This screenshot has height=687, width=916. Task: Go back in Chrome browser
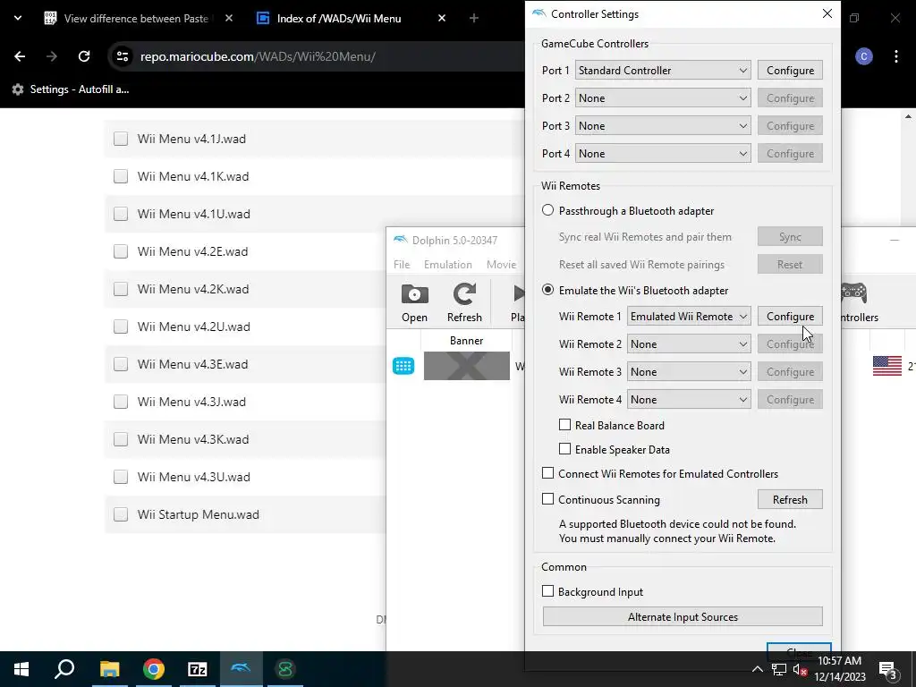click(20, 56)
